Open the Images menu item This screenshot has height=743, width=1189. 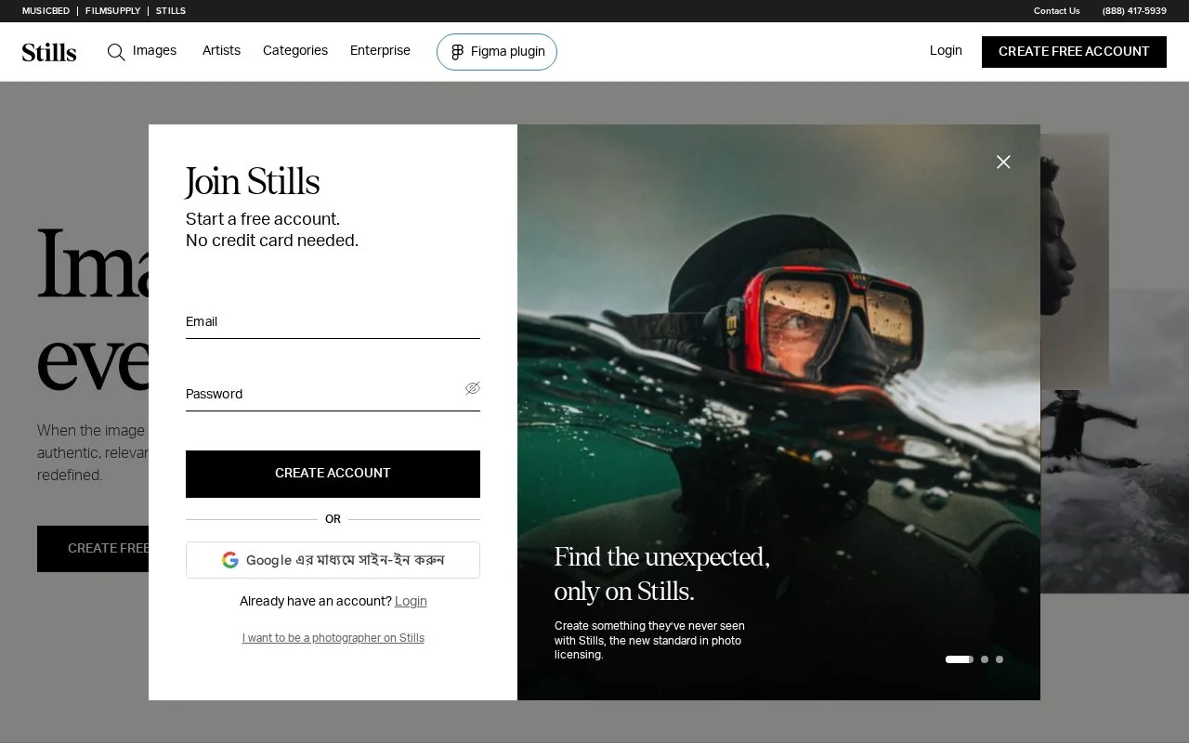coord(154,51)
